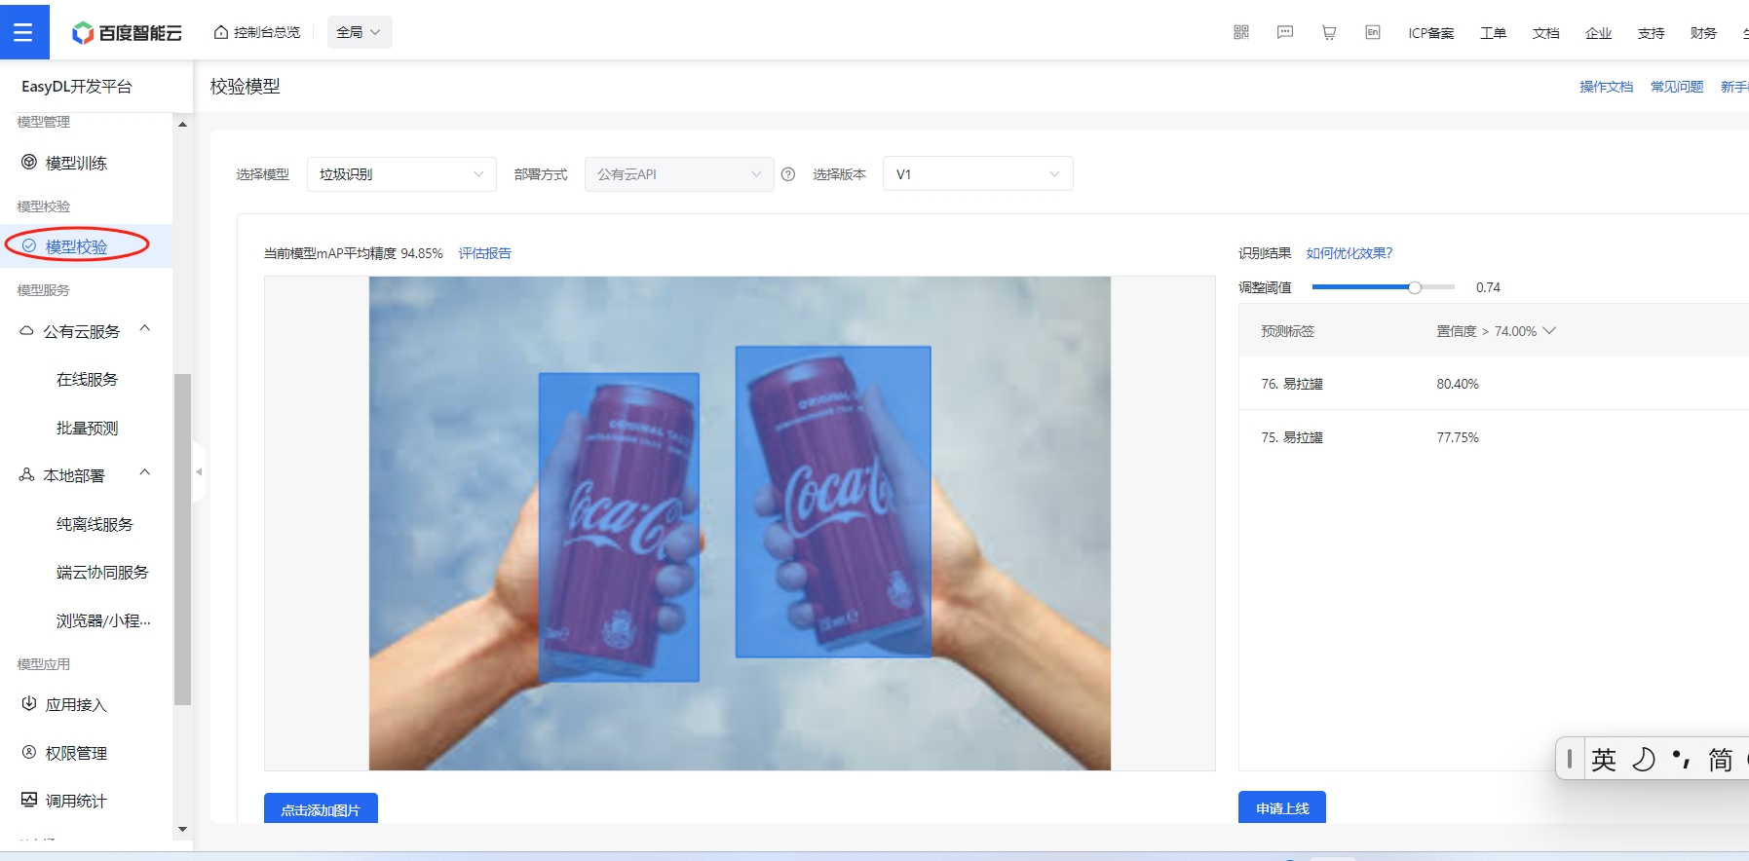The width and height of the screenshot is (1749, 861).
Task: Open the blue hamburger menu
Action: click(23, 32)
